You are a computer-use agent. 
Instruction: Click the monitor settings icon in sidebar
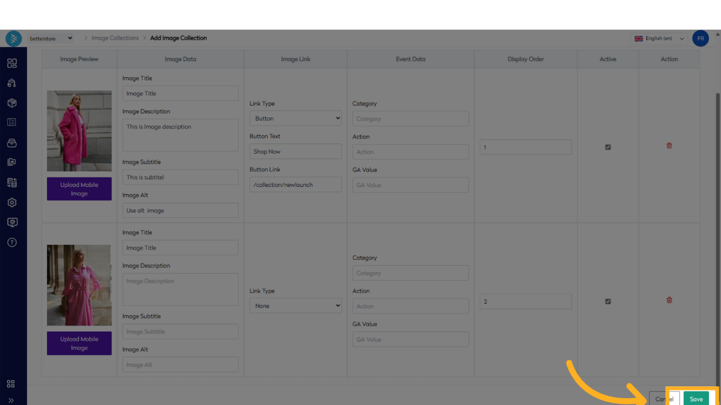(x=12, y=222)
